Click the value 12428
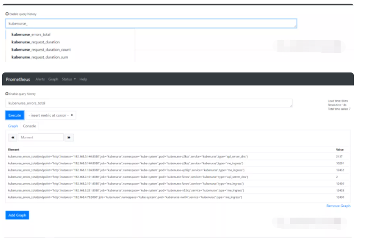The width and height of the screenshot is (376, 243). pyautogui.click(x=340, y=190)
